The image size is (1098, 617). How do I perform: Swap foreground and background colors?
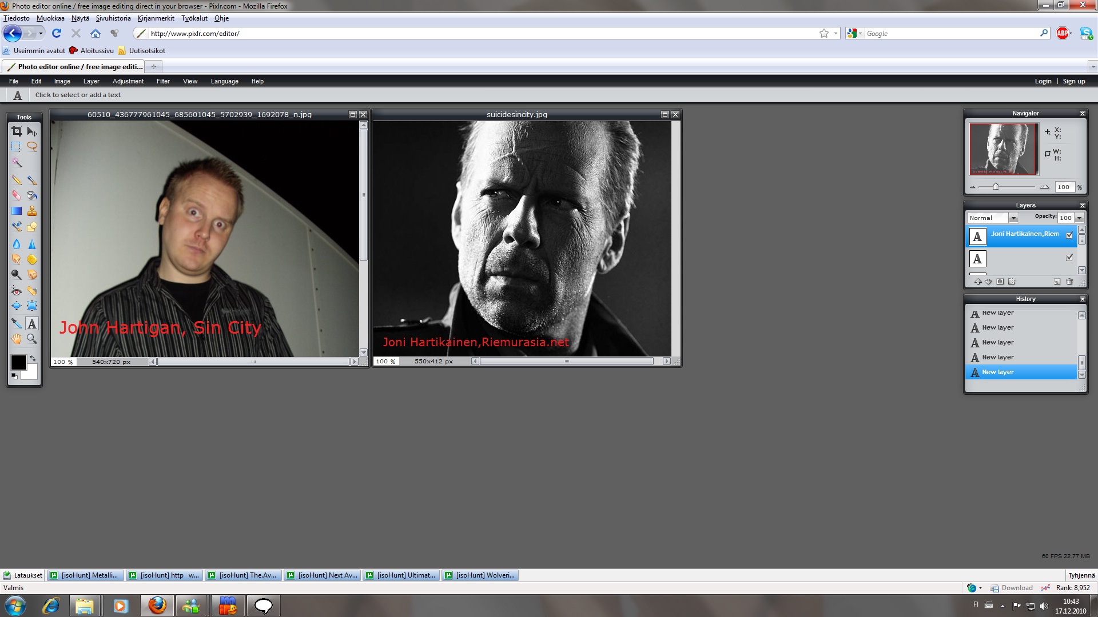(33, 358)
